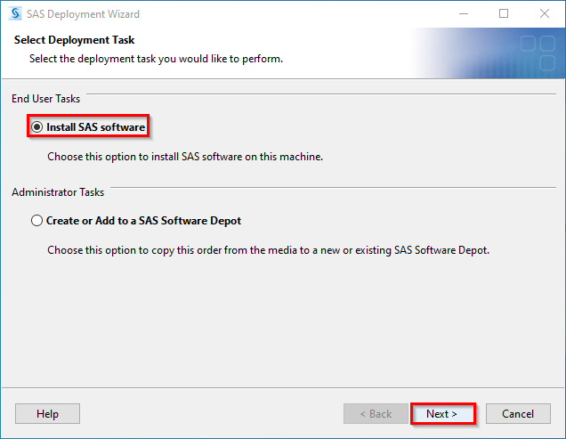This screenshot has width=566, height=439.
Task: Close the SAS Deployment Wizard window
Action: pyautogui.click(x=545, y=13)
